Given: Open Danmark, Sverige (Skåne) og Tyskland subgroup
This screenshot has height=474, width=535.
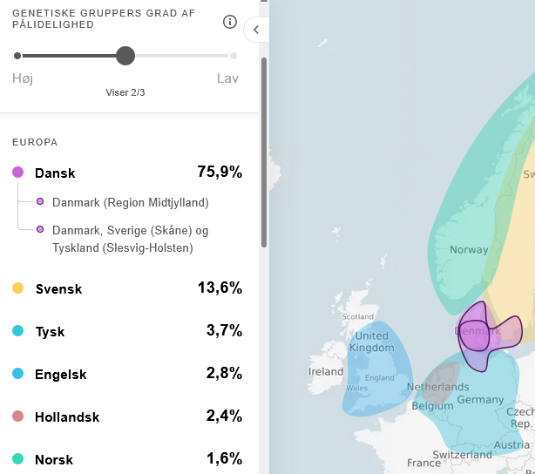Looking at the screenshot, I should [130, 239].
